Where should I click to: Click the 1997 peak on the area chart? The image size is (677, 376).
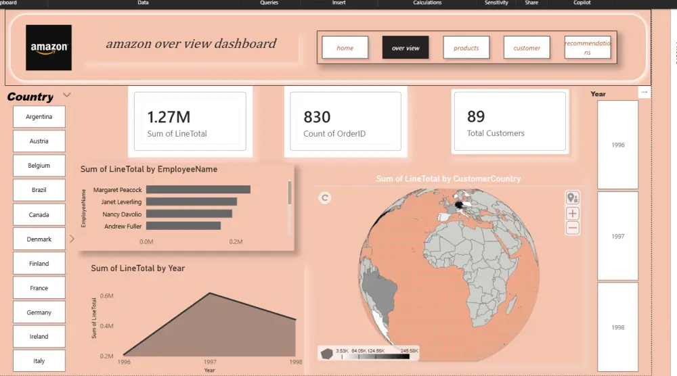(x=210, y=293)
